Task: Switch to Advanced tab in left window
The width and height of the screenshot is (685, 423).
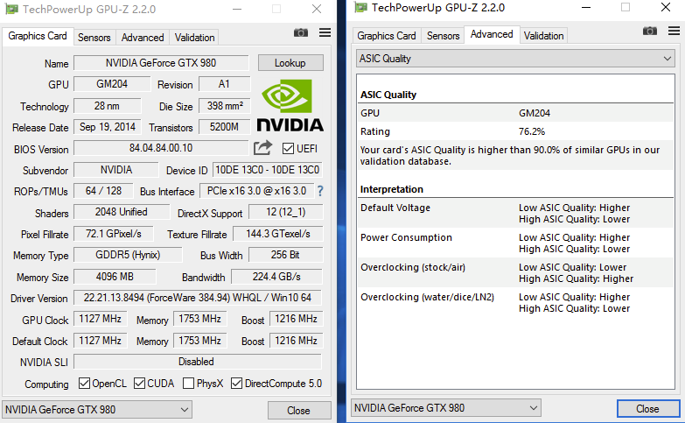Action: click(x=143, y=38)
